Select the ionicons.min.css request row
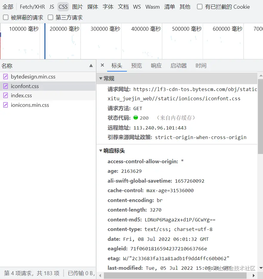The image size is (263, 279). [48, 105]
